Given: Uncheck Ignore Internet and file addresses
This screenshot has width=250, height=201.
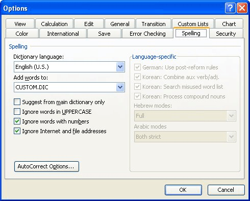Looking at the screenshot, I should [17, 131].
